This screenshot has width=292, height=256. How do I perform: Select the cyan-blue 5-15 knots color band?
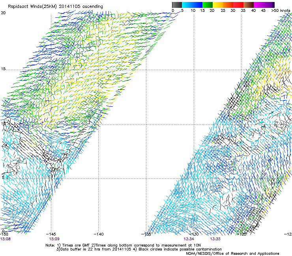click(x=192, y=5)
